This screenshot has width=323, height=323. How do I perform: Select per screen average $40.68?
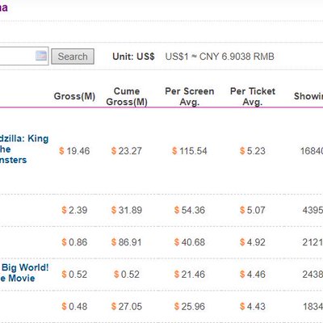coord(190,242)
